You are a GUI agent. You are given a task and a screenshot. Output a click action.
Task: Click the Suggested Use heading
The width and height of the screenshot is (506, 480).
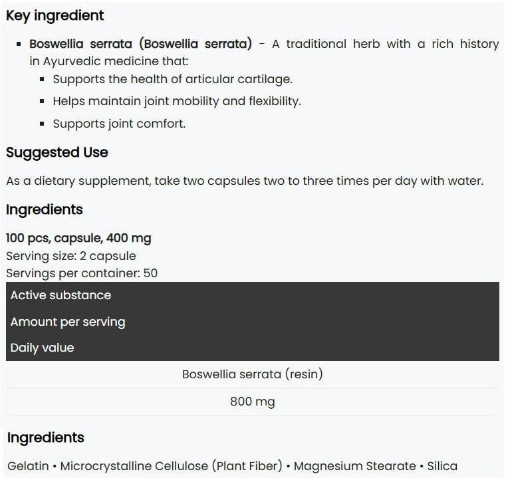[57, 152]
